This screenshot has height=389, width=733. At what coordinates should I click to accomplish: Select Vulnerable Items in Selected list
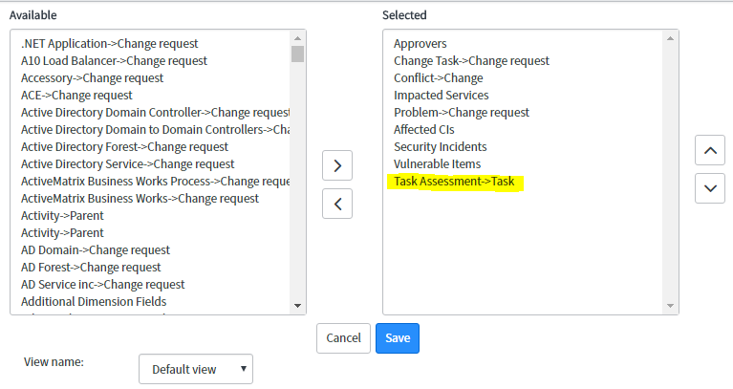[x=437, y=164]
